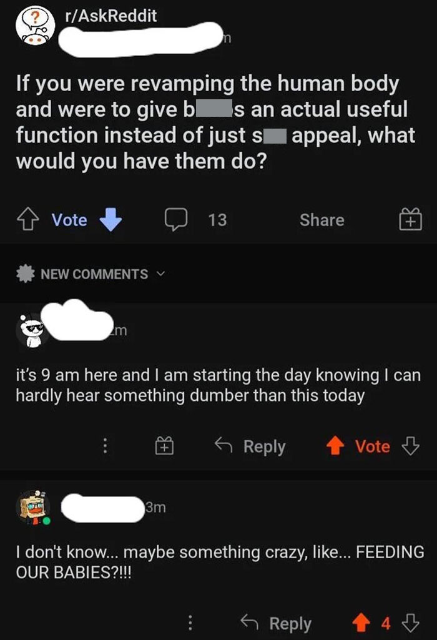The image size is (437, 640).
Task: Open the overflow menu on the first comment
Action: point(105,446)
